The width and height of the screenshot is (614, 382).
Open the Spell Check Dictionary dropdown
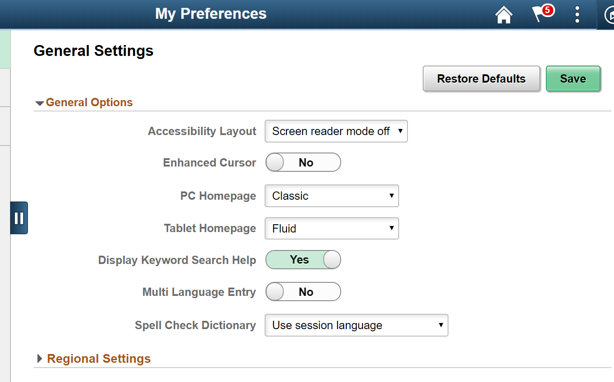[356, 325]
